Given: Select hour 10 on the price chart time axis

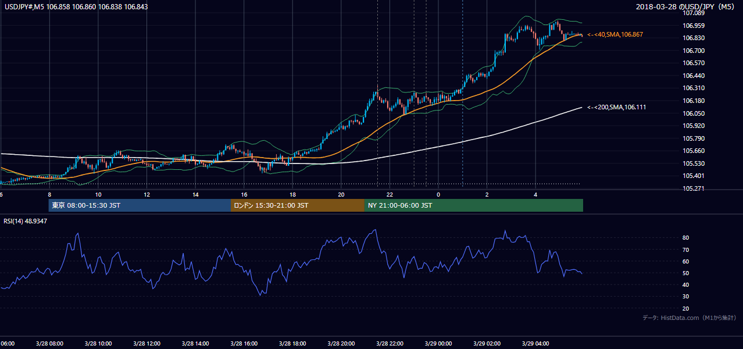Looking at the screenshot, I should coord(98,194).
